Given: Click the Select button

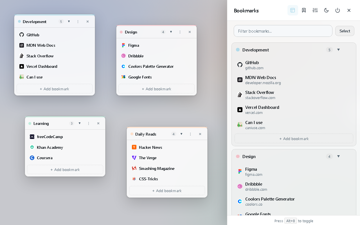Looking at the screenshot, I should (x=345, y=31).
